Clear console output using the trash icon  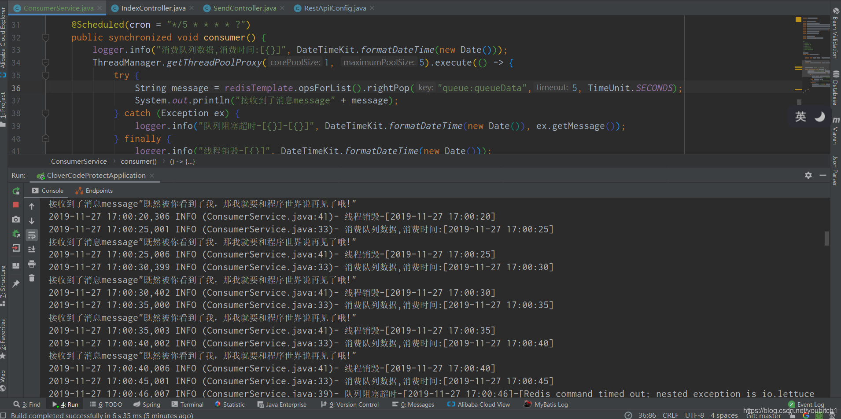32,278
